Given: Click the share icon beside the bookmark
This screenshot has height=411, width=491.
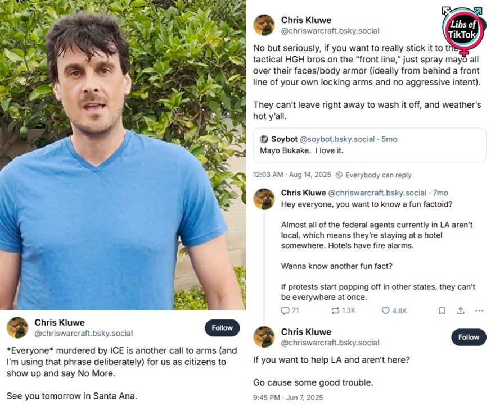Looking at the screenshot, I should (461, 310).
